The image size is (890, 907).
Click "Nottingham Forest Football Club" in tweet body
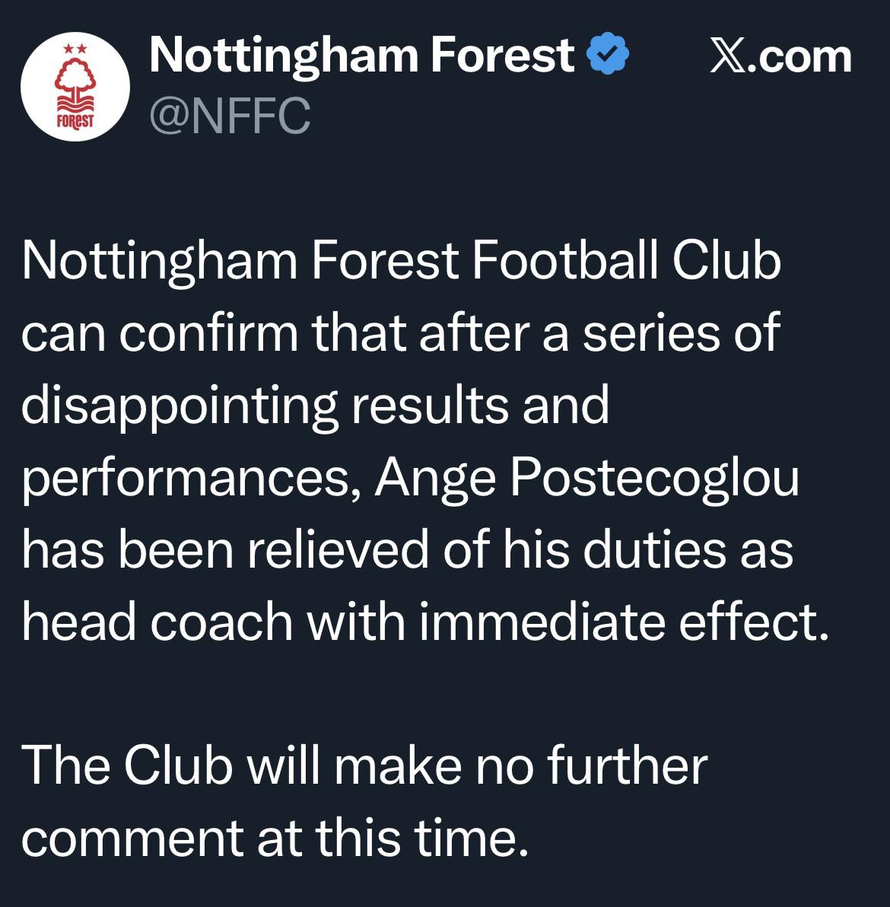(401, 261)
